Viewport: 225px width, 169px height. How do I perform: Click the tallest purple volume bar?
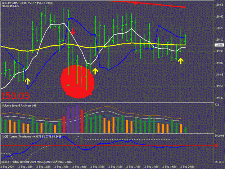(x=77, y=119)
